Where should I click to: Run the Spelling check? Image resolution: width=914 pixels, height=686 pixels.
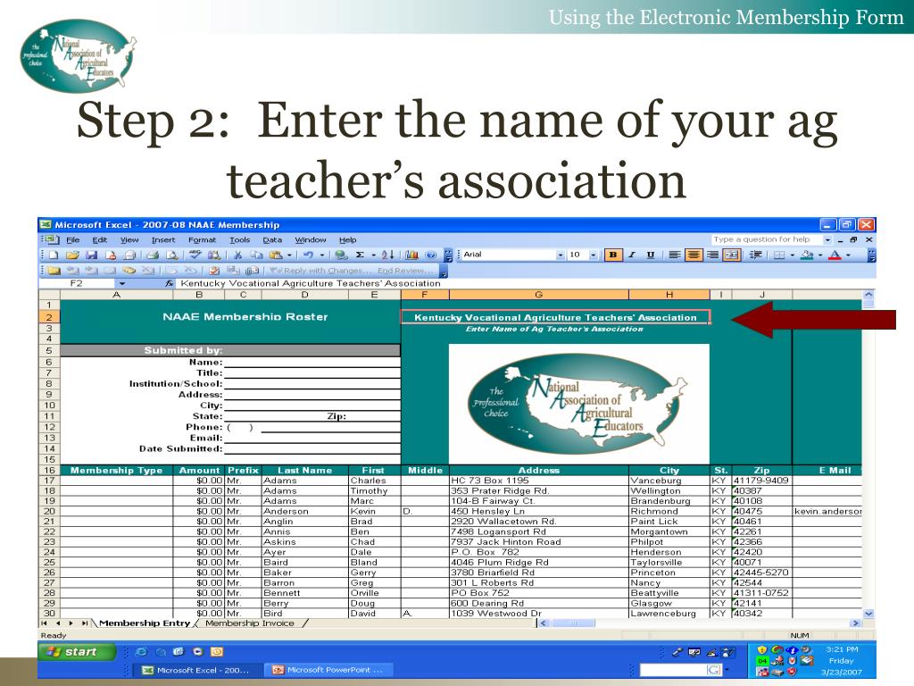click(x=195, y=255)
